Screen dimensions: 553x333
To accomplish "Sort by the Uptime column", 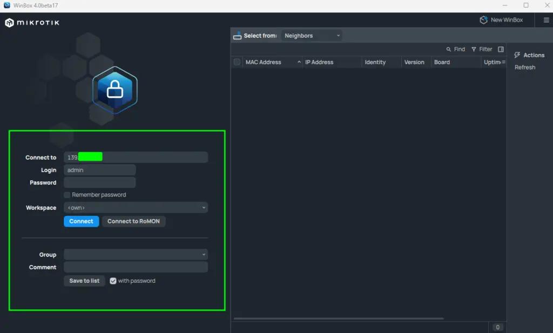I will [491, 62].
